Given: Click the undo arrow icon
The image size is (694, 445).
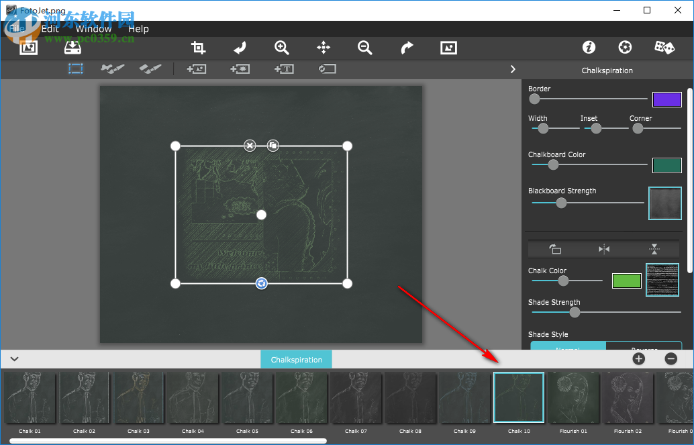Looking at the screenshot, I should (x=240, y=48).
